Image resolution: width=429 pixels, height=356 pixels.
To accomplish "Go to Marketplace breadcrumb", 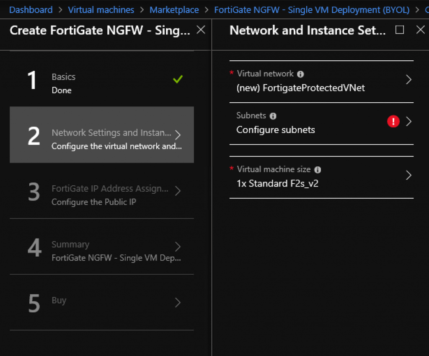I will pos(174,10).
